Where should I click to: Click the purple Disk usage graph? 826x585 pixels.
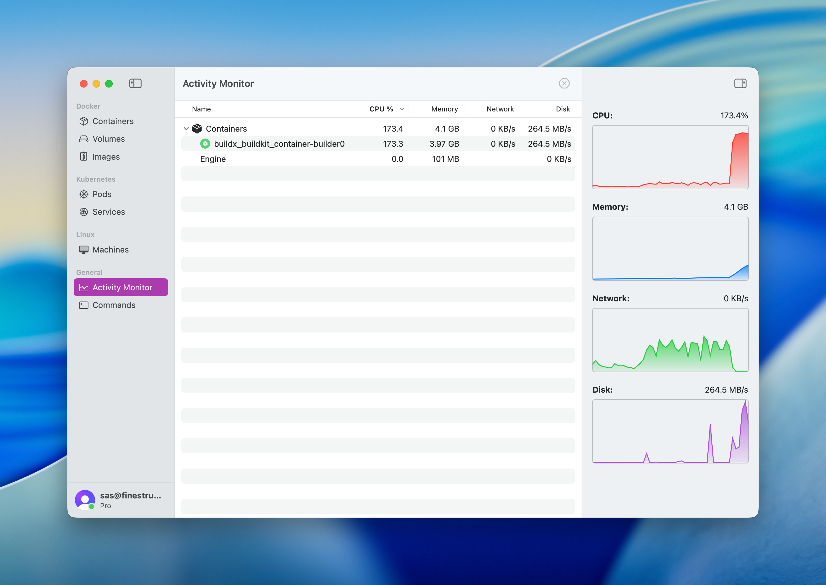670,431
